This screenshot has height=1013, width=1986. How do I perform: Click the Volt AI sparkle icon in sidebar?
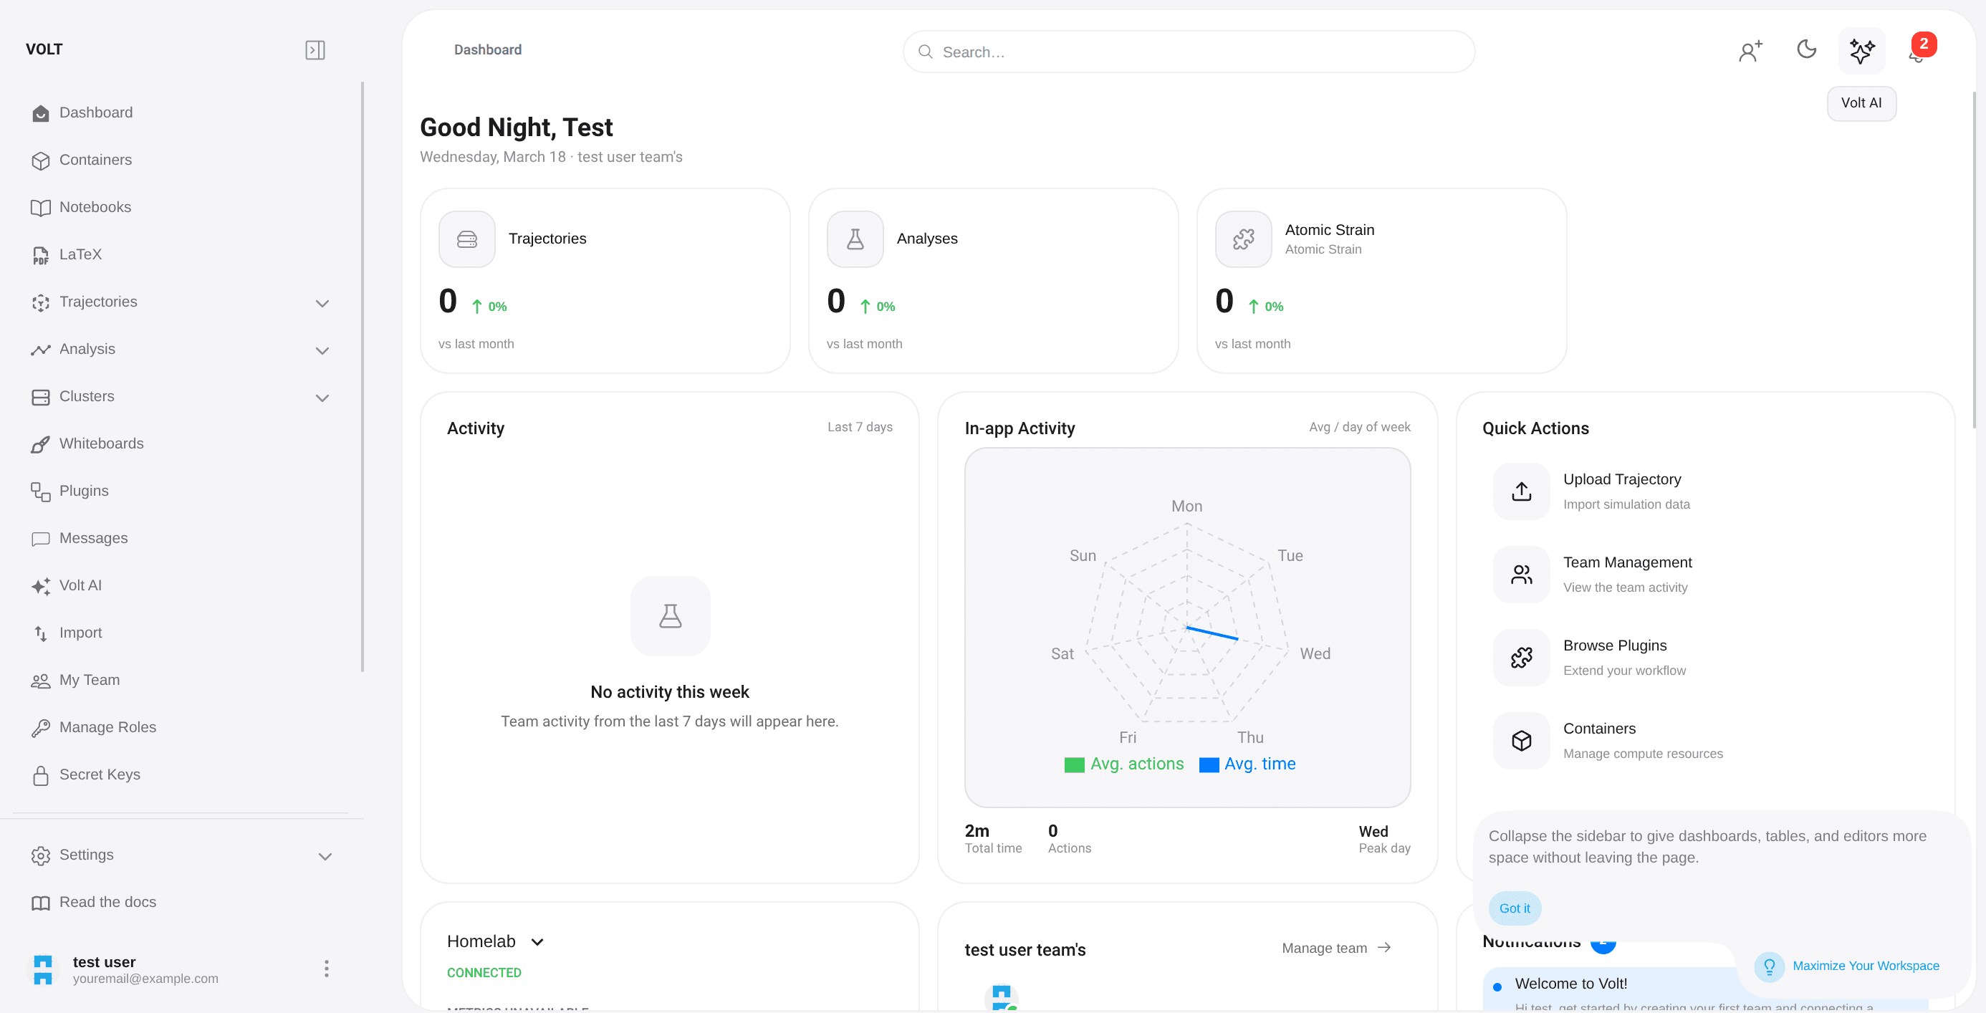click(41, 586)
